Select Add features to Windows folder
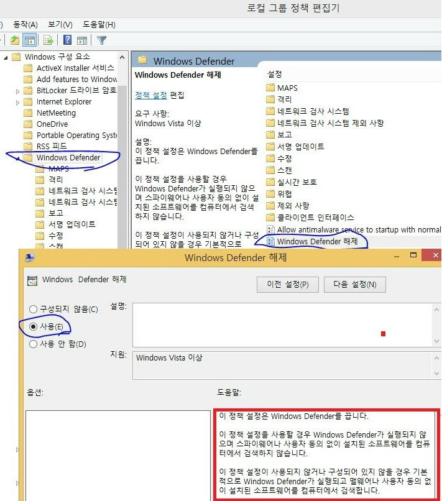Screen dimensions: 442x501 pyautogui.click(x=71, y=79)
